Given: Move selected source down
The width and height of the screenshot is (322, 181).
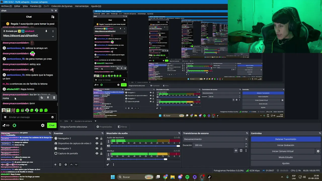Looking at the screenshot, I should point(76,165).
